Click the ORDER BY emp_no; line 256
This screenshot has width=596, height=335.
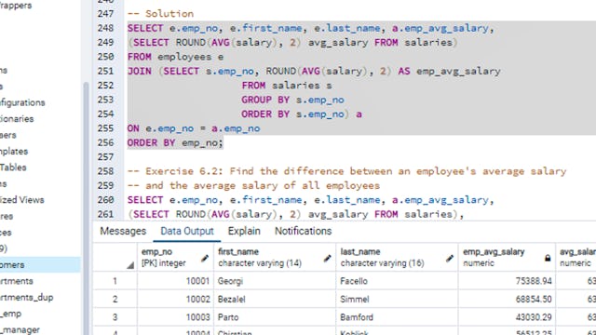click(x=175, y=142)
